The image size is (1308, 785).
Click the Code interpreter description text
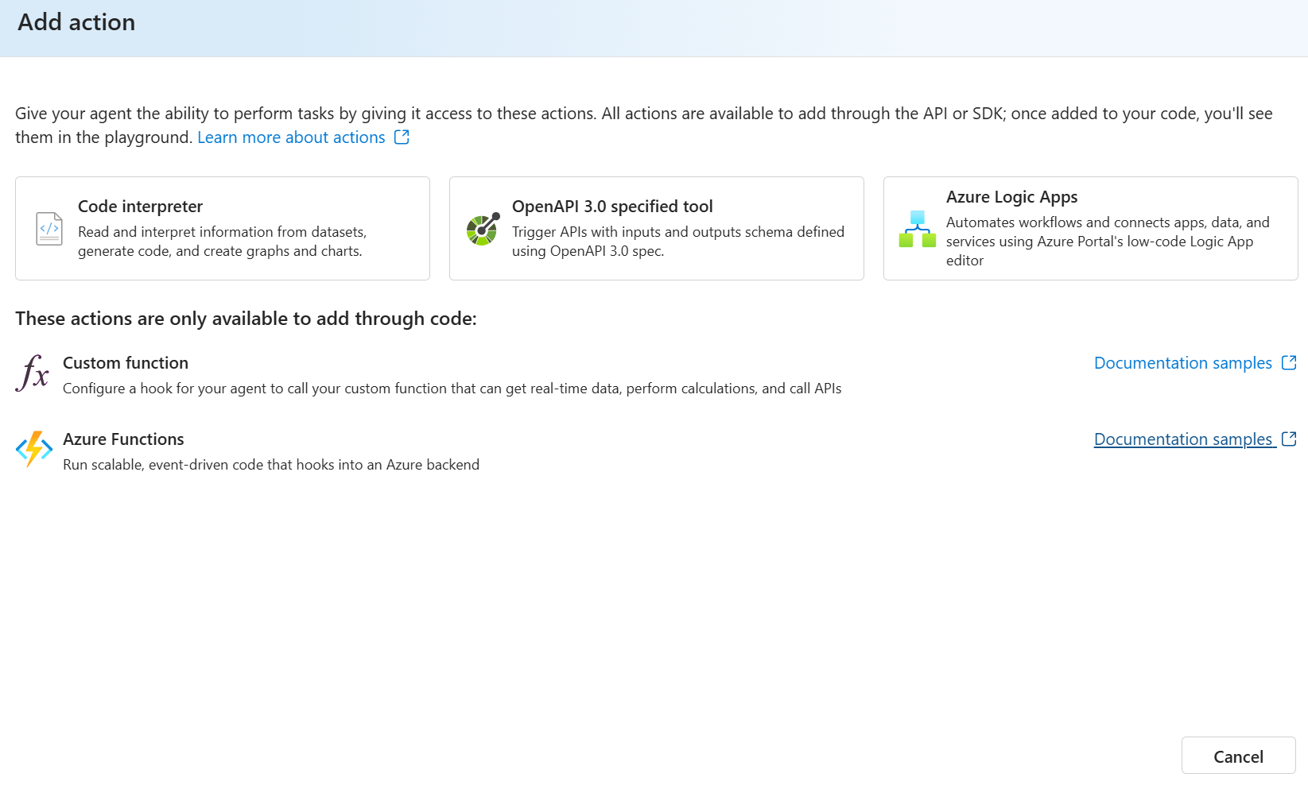point(222,242)
